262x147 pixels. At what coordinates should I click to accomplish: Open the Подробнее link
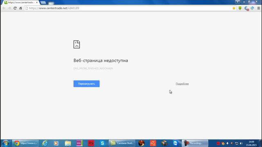[182, 84]
